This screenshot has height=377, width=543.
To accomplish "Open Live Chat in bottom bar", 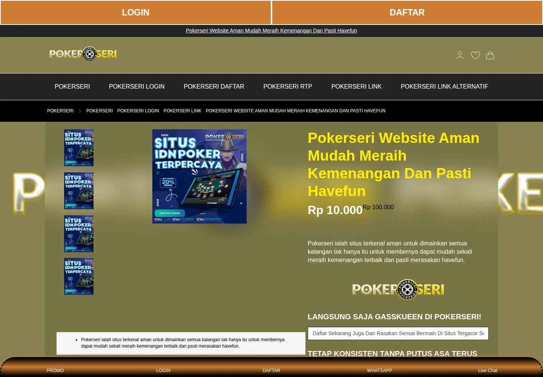I will [488, 371].
